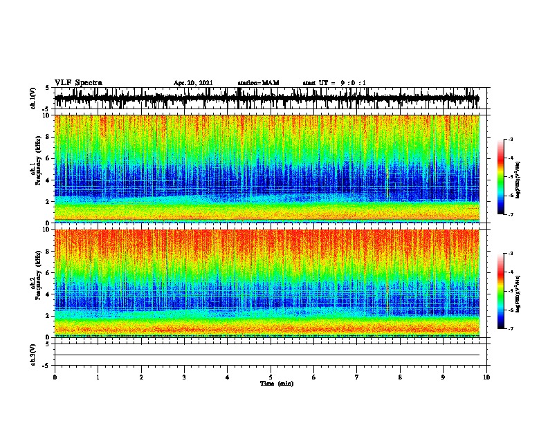The image size is (548, 423).
Task: Click the '2' kHz tick of ch.1 spectrogram
Action: click(48, 201)
